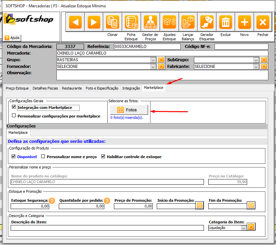
Task: Go to previous record with left arrow
Action: [x=75, y=22]
